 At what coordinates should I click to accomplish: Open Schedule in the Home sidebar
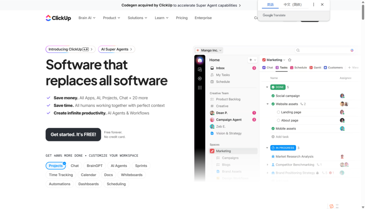pyautogui.click(x=233, y=82)
